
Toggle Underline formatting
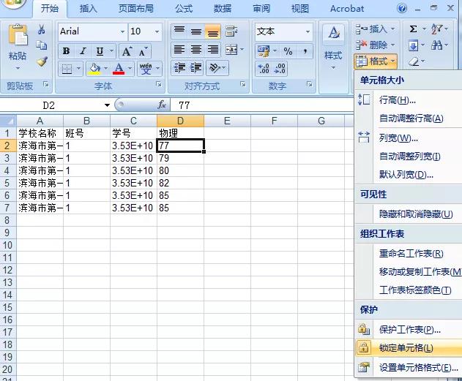pyautogui.click(x=100, y=51)
